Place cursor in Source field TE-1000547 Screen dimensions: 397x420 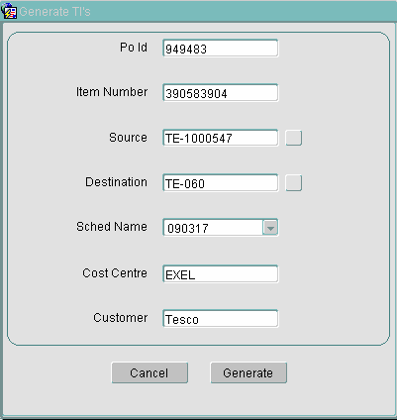221,138
